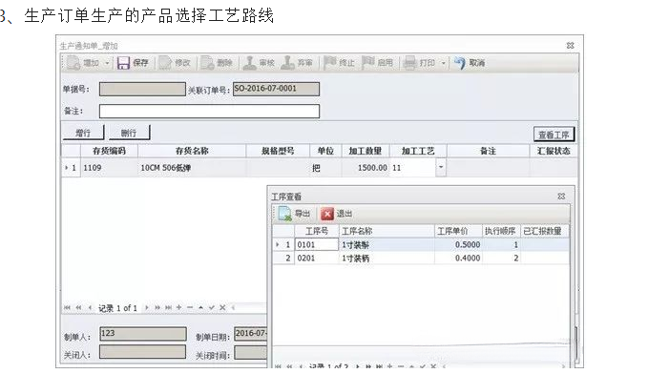Click the 保存 (Save) floppy disk icon
Viewport: 648px width, 374px height.
(x=123, y=63)
